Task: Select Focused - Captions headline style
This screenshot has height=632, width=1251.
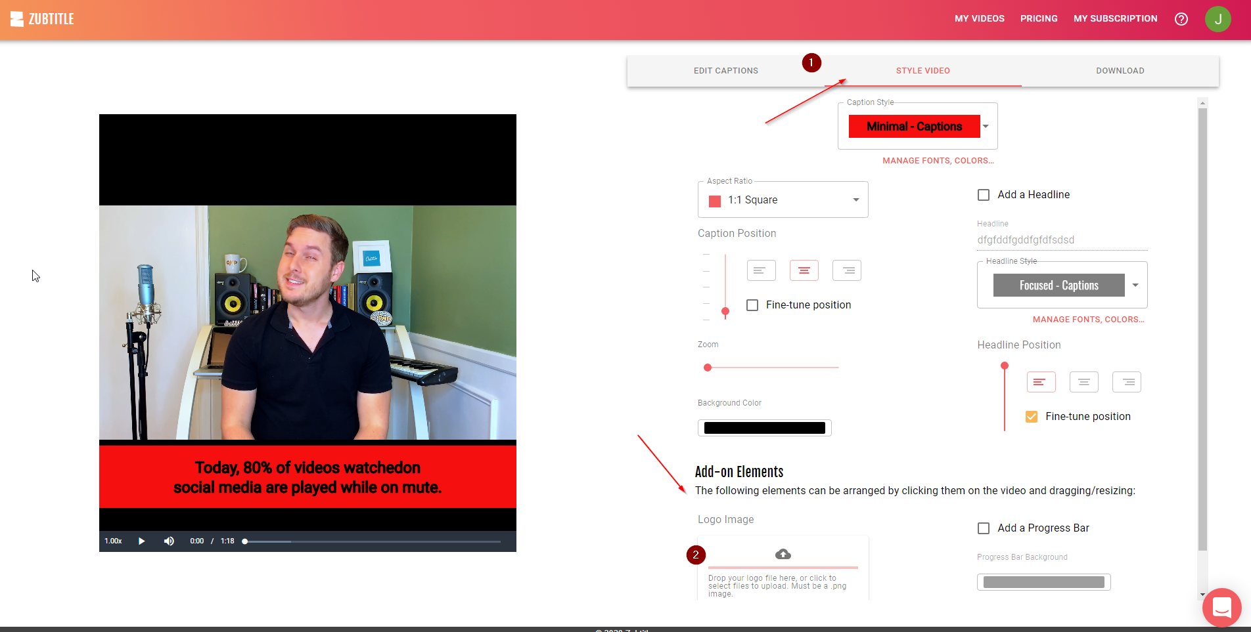Action: 1058,285
